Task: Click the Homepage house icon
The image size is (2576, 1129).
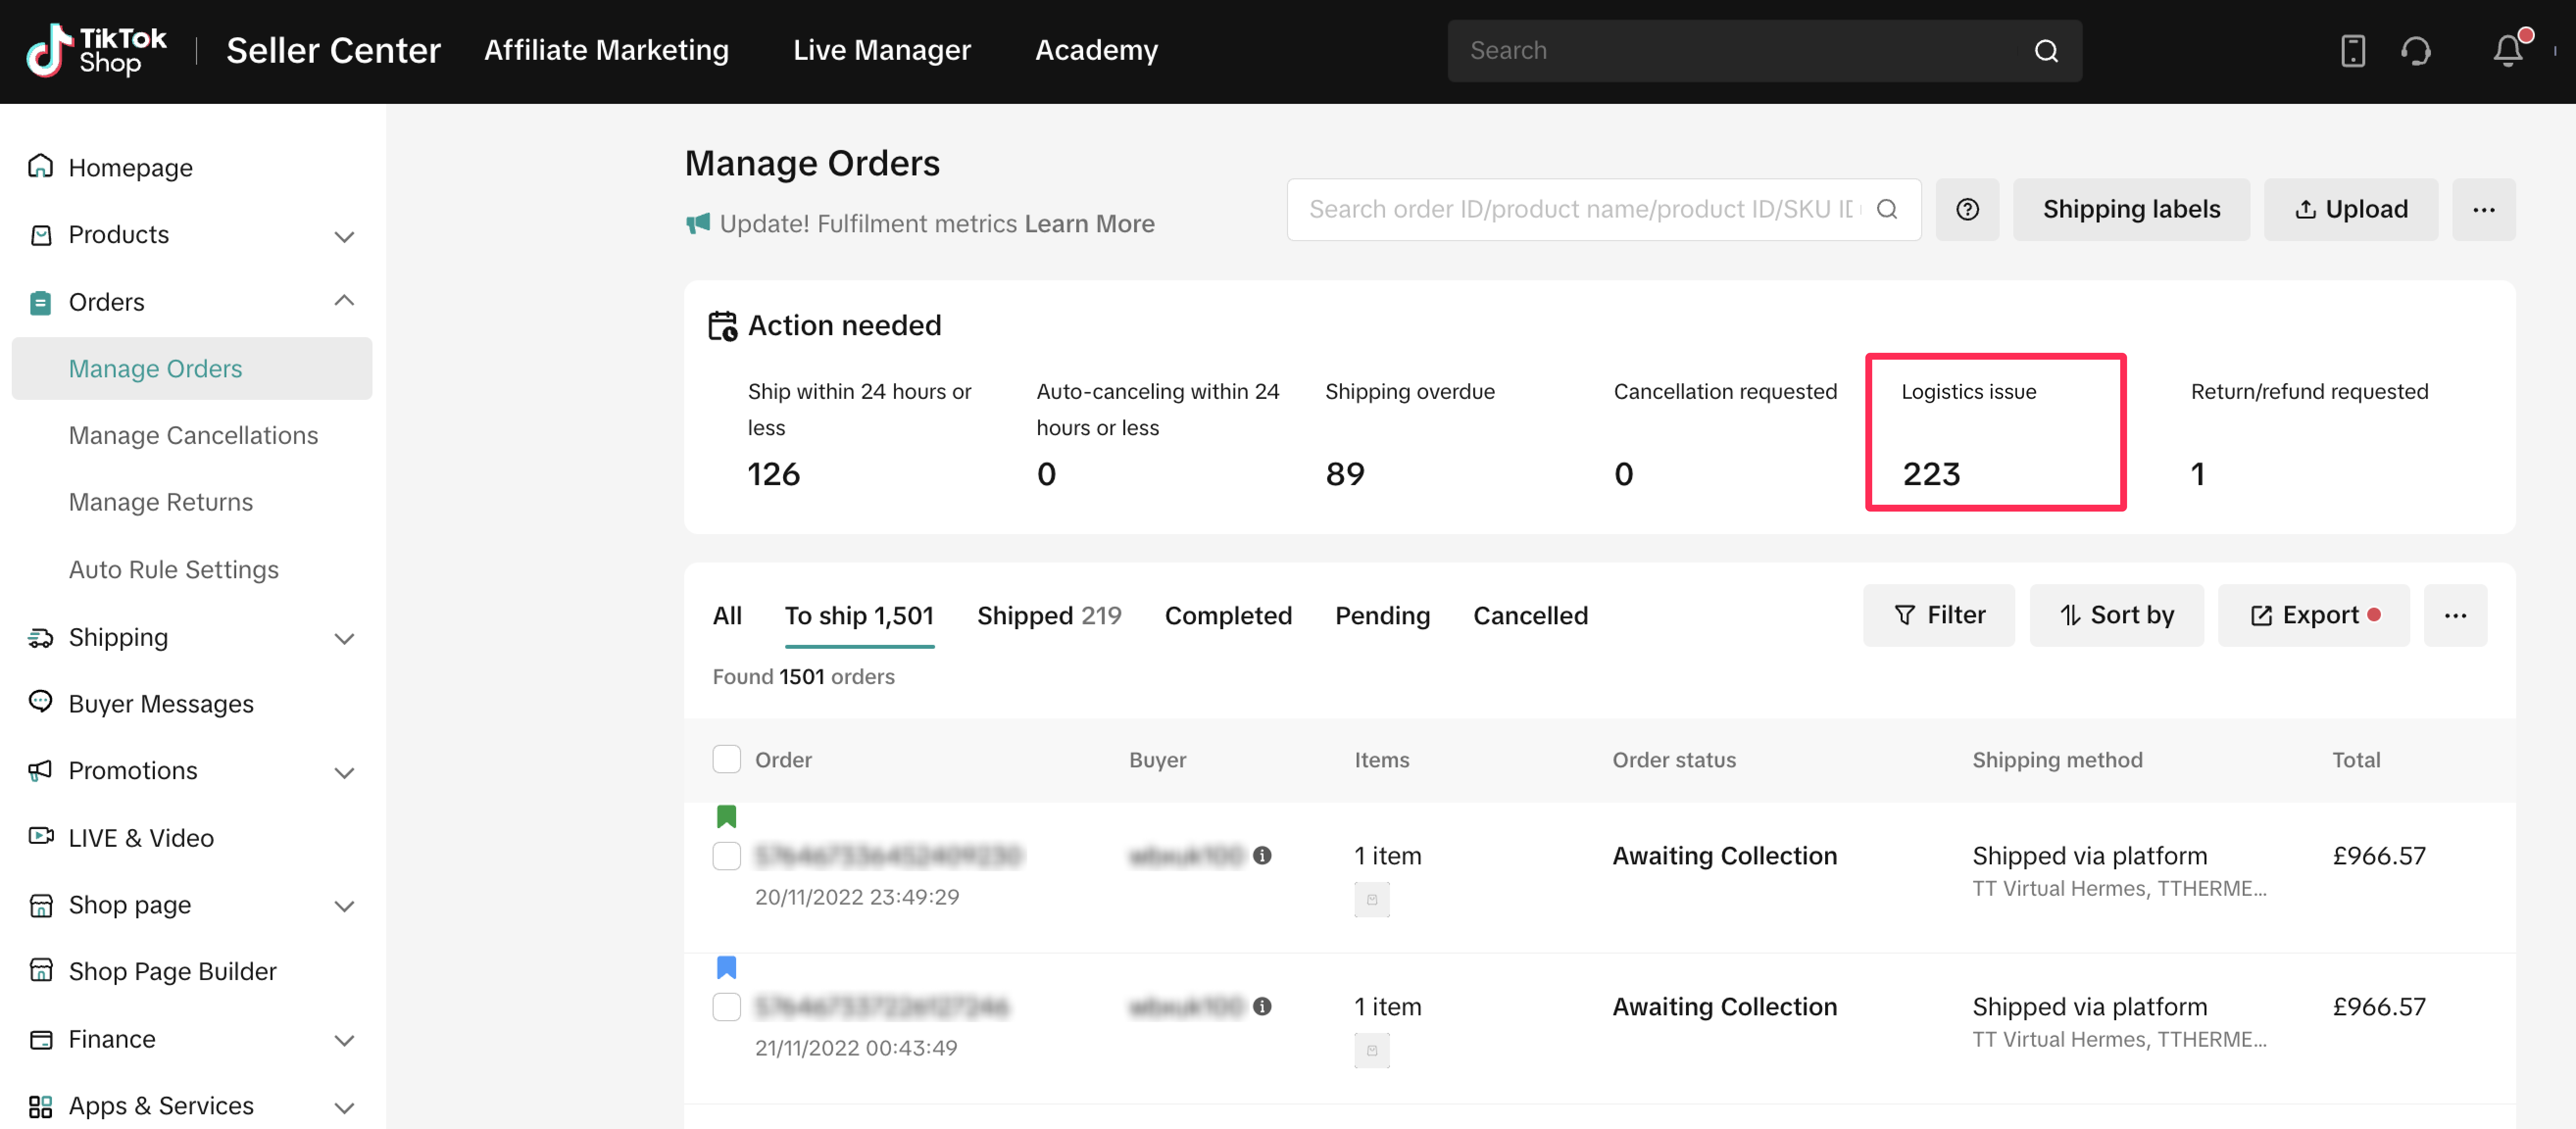Action: pyautogui.click(x=40, y=166)
